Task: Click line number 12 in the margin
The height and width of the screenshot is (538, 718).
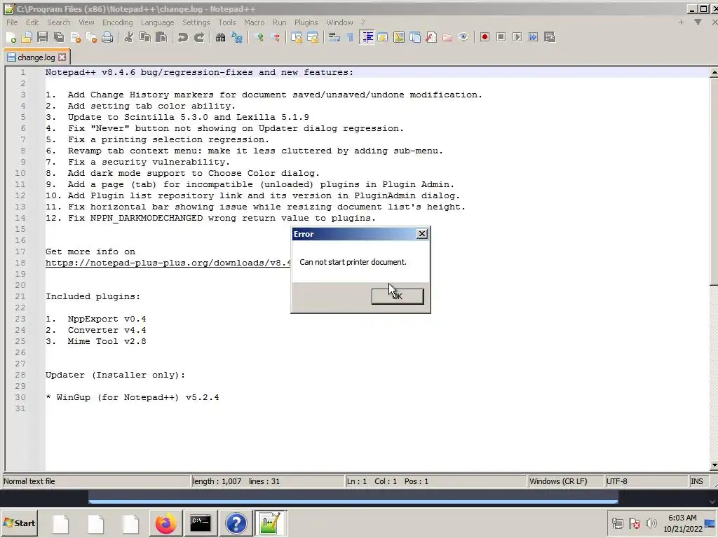Action: [20, 196]
